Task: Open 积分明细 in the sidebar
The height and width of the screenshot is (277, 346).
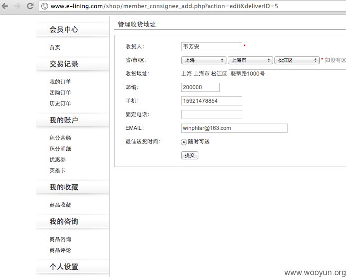Action: pos(60,148)
